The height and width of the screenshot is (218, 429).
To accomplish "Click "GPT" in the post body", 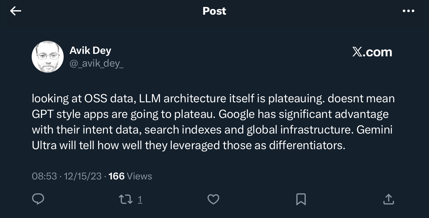I will [x=43, y=114].
